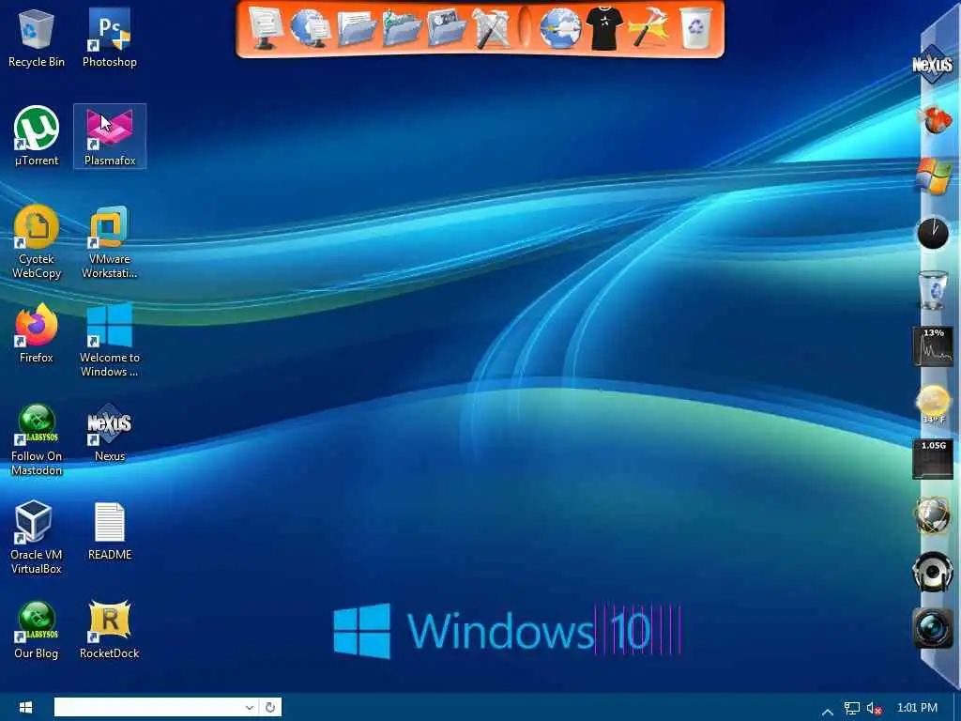
Task: Open the documents folder in top dock
Action: pos(356,28)
